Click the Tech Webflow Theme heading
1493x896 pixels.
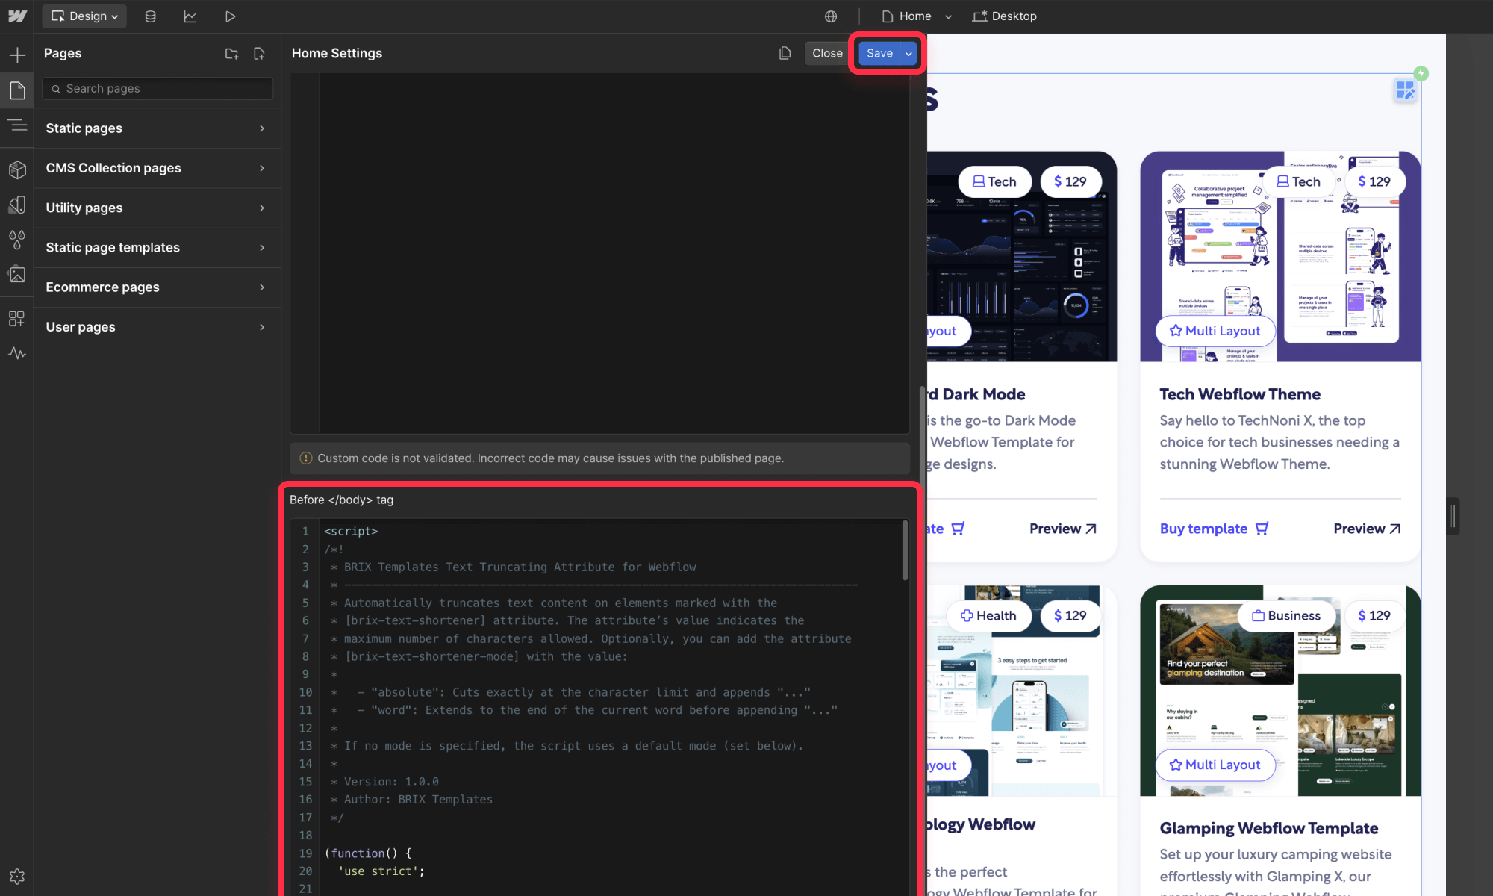[x=1240, y=394]
